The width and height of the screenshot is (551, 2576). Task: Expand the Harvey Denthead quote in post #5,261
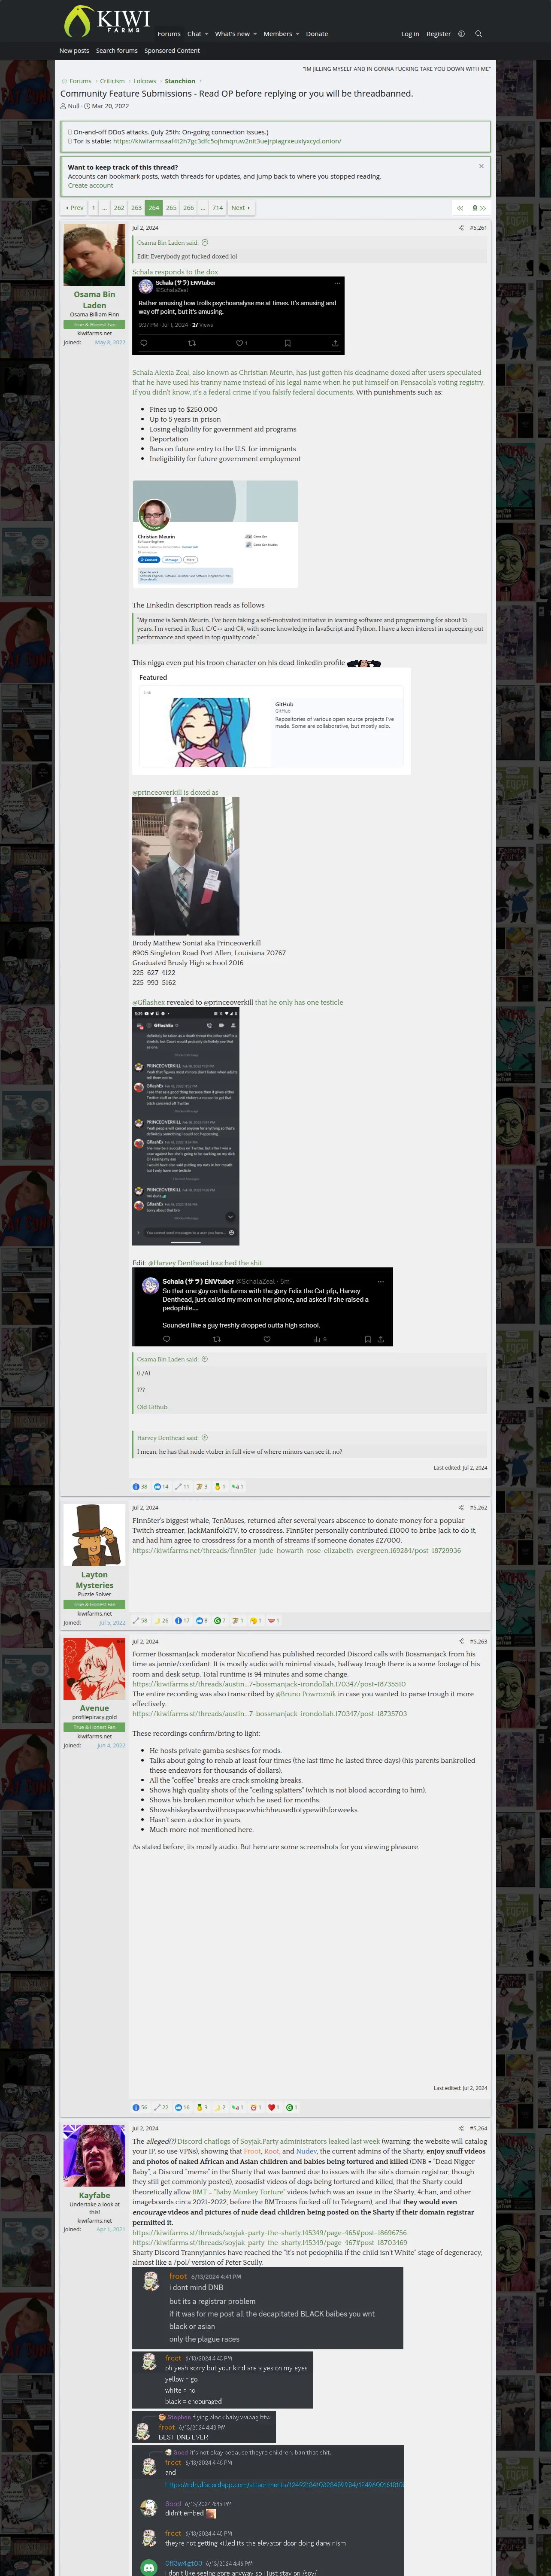pyautogui.click(x=205, y=1438)
